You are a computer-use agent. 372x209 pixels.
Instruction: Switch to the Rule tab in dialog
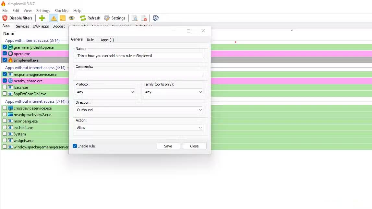coord(90,40)
